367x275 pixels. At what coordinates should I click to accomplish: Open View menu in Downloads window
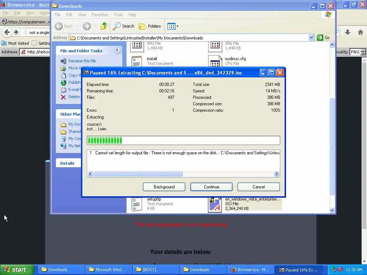coord(82,15)
